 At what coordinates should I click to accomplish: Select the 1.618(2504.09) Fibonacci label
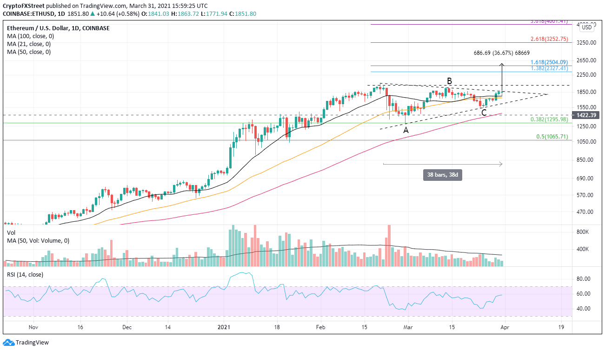[549, 62]
